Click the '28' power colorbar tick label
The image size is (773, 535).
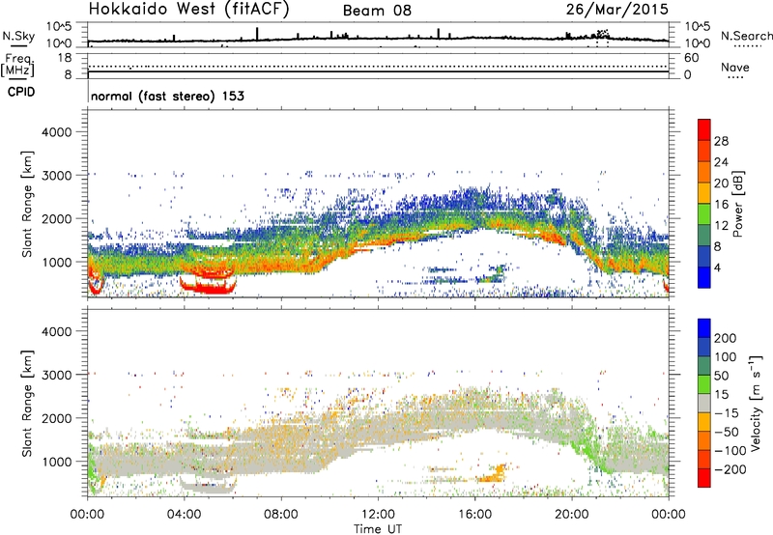click(x=721, y=141)
